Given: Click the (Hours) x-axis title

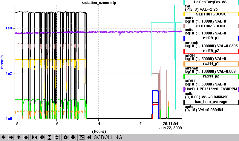Looking at the screenshot, I should point(99,132).
